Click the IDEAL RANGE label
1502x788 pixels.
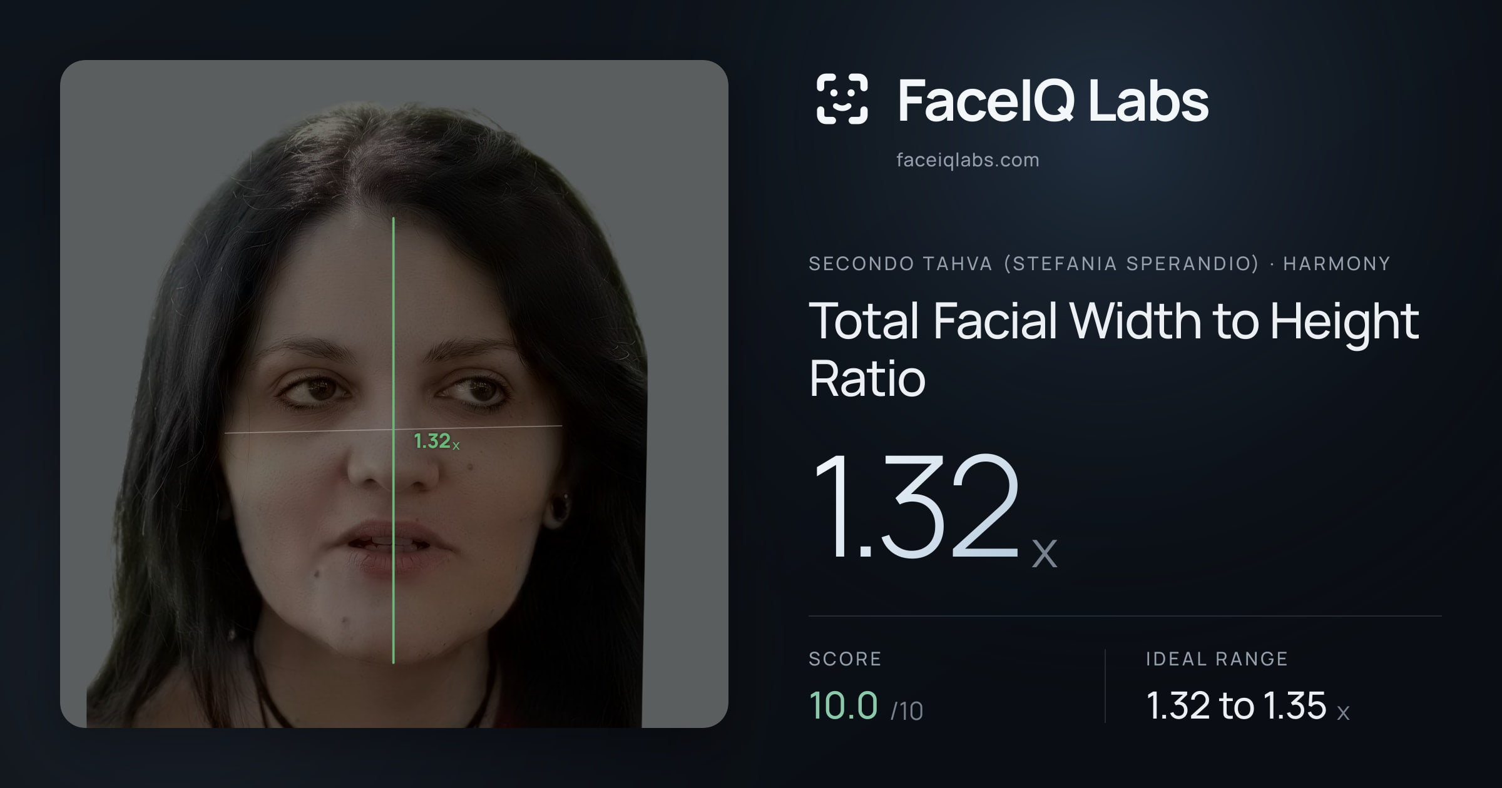pyautogui.click(x=1217, y=659)
